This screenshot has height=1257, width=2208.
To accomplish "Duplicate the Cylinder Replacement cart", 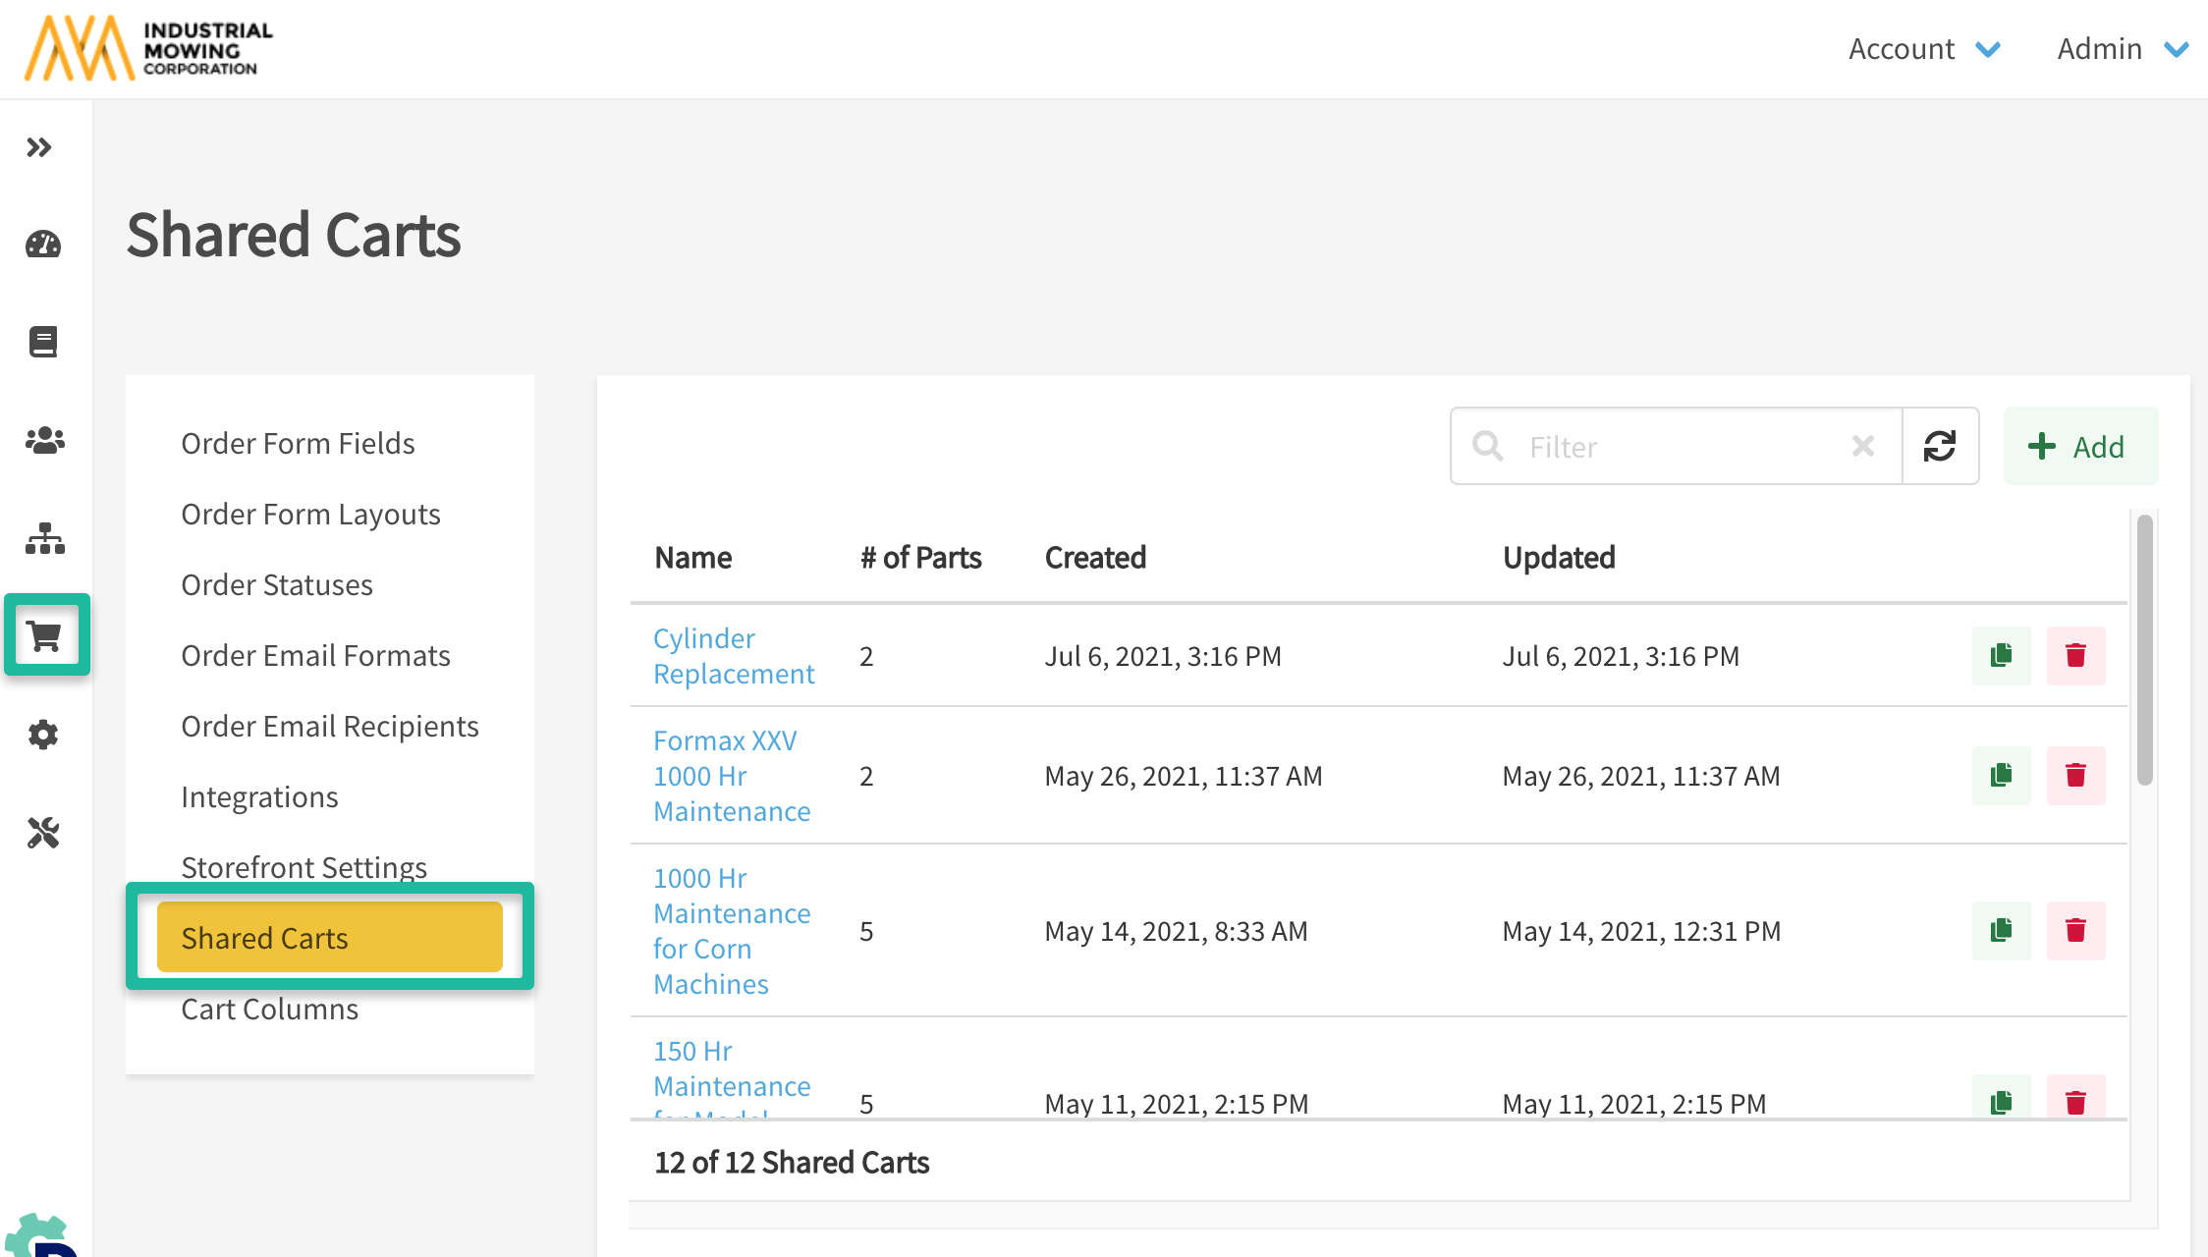I will [2001, 656].
